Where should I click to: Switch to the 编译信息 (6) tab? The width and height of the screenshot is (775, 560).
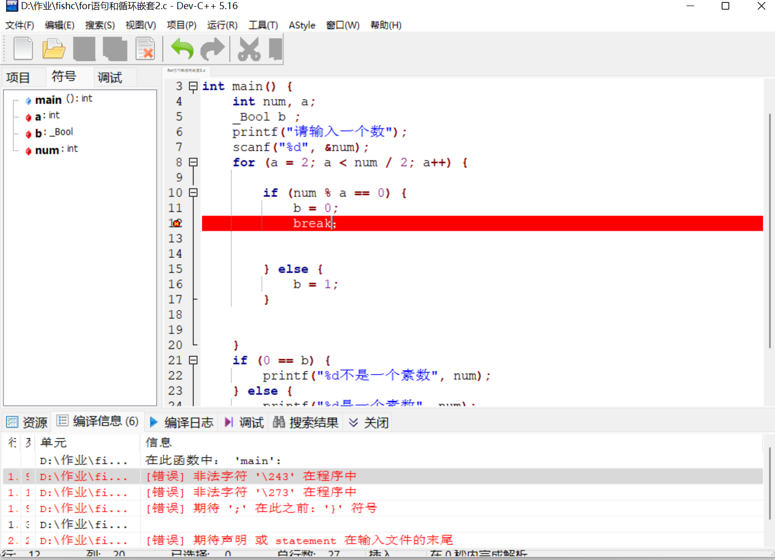[x=98, y=421]
